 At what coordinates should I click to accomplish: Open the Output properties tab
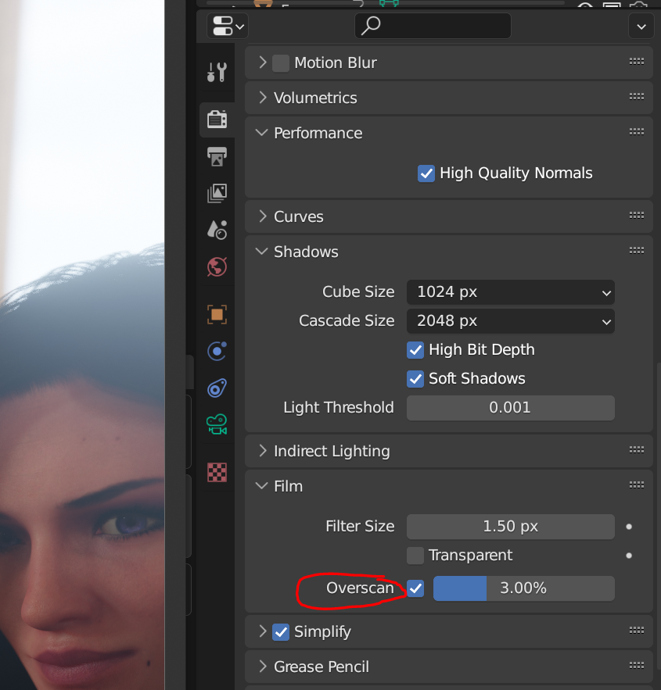(217, 156)
